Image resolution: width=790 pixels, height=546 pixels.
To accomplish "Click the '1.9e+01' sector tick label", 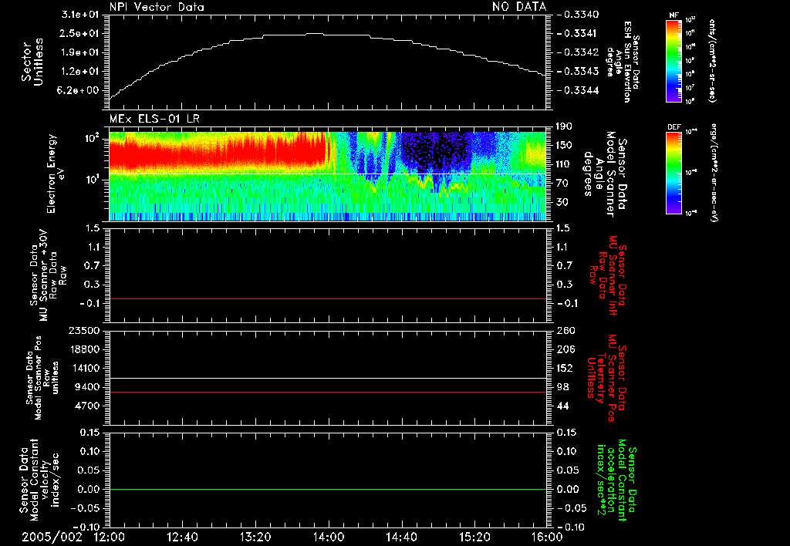I will pyautogui.click(x=80, y=52).
